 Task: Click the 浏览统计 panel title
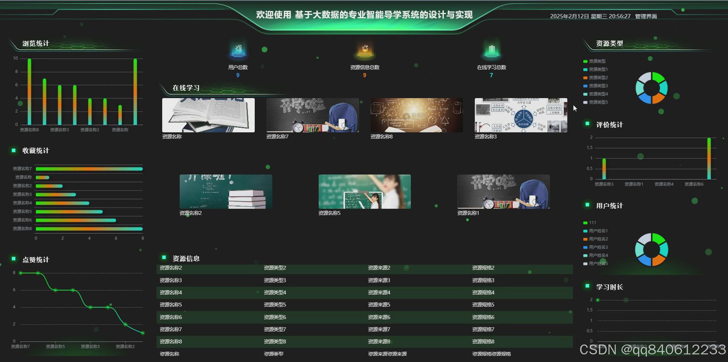click(x=36, y=44)
